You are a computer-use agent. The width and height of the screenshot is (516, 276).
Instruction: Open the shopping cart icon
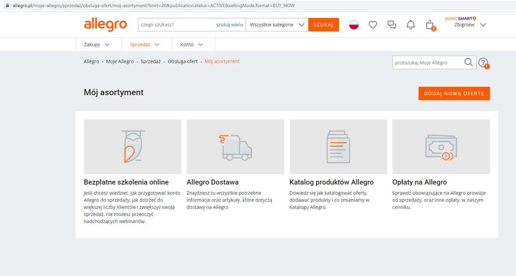pos(430,25)
